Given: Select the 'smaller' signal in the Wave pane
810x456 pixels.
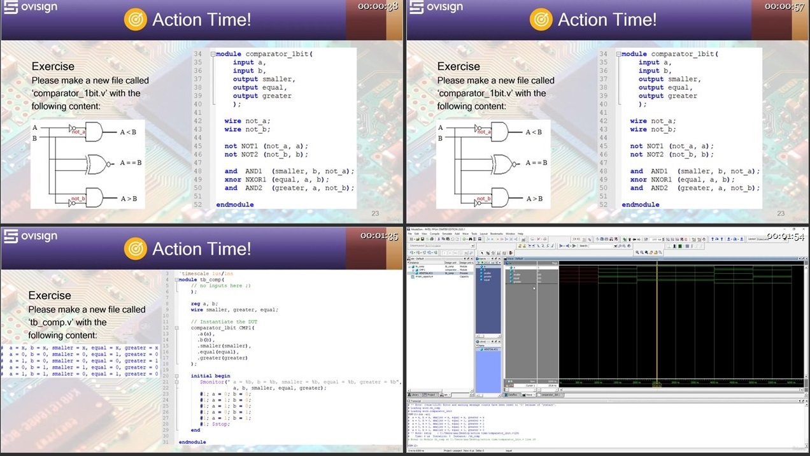Looking at the screenshot, I should pyautogui.click(x=517, y=274).
